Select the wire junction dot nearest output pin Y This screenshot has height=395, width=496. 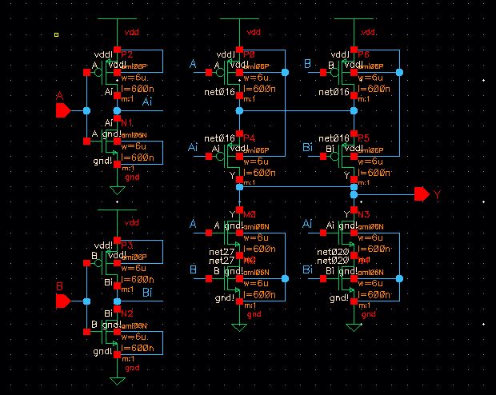tap(354, 194)
